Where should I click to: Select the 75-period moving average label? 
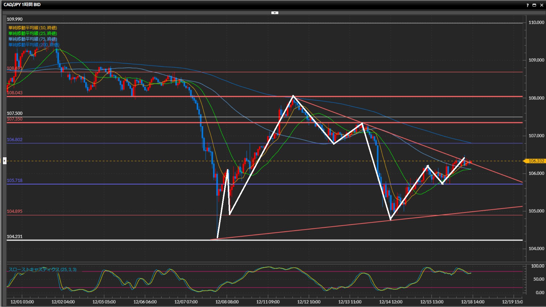coord(33,39)
